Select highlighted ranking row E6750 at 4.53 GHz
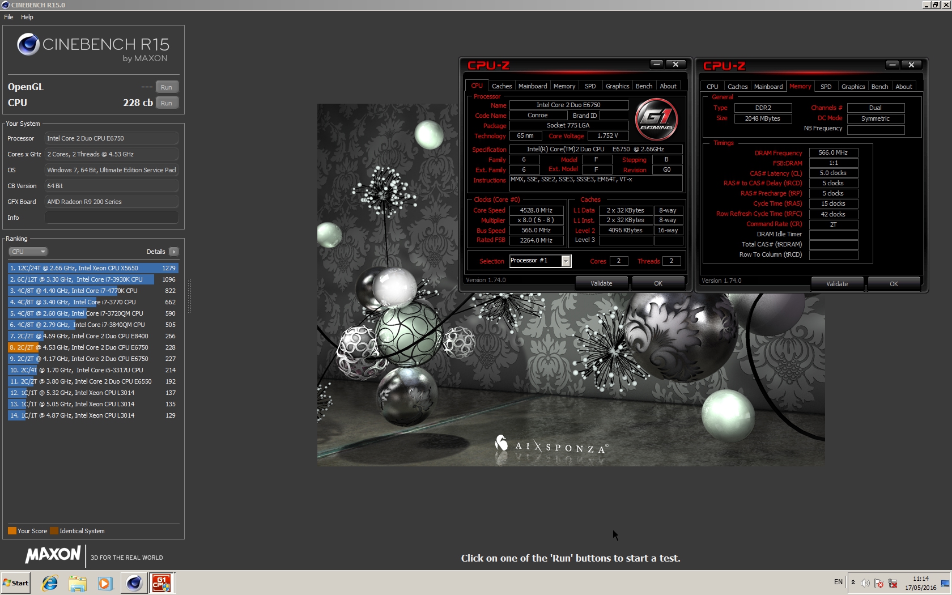952x595 pixels. pos(93,347)
